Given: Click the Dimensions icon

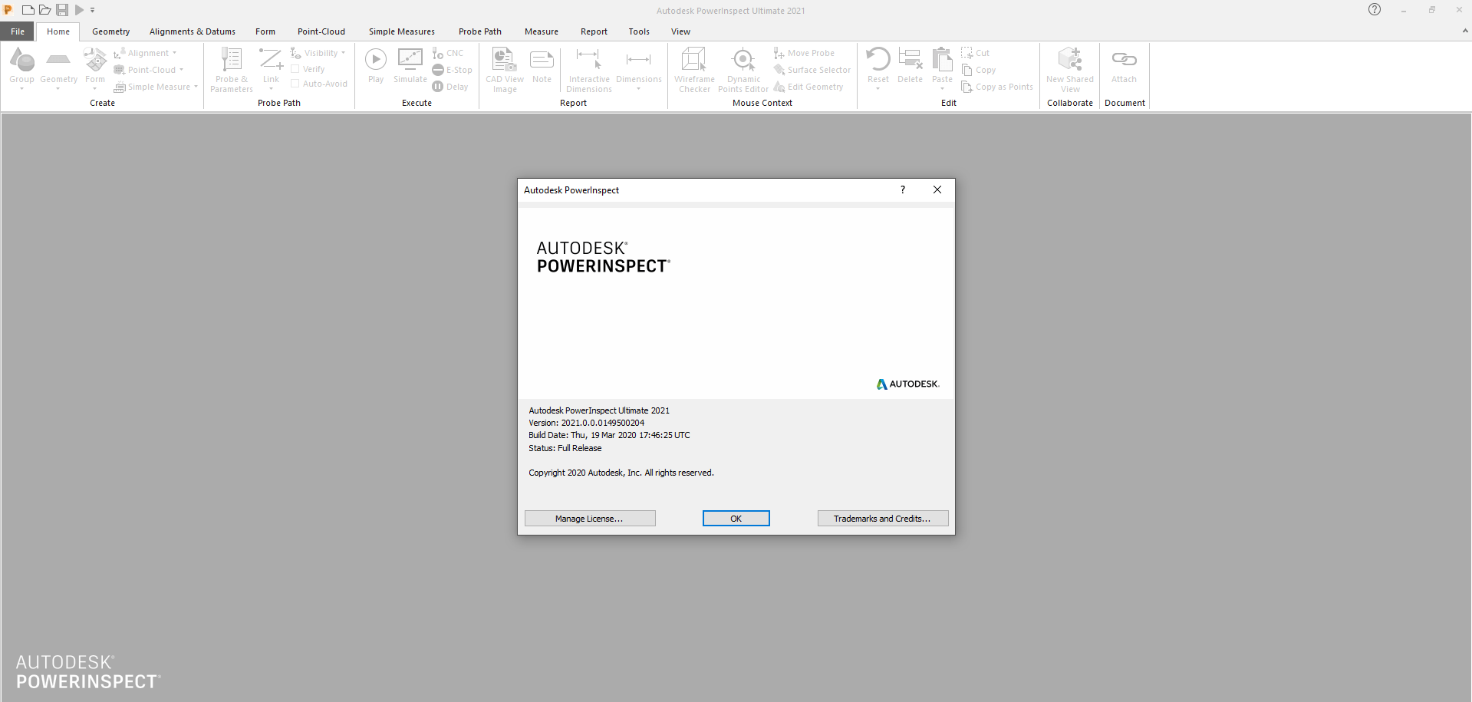Looking at the screenshot, I should 638,60.
